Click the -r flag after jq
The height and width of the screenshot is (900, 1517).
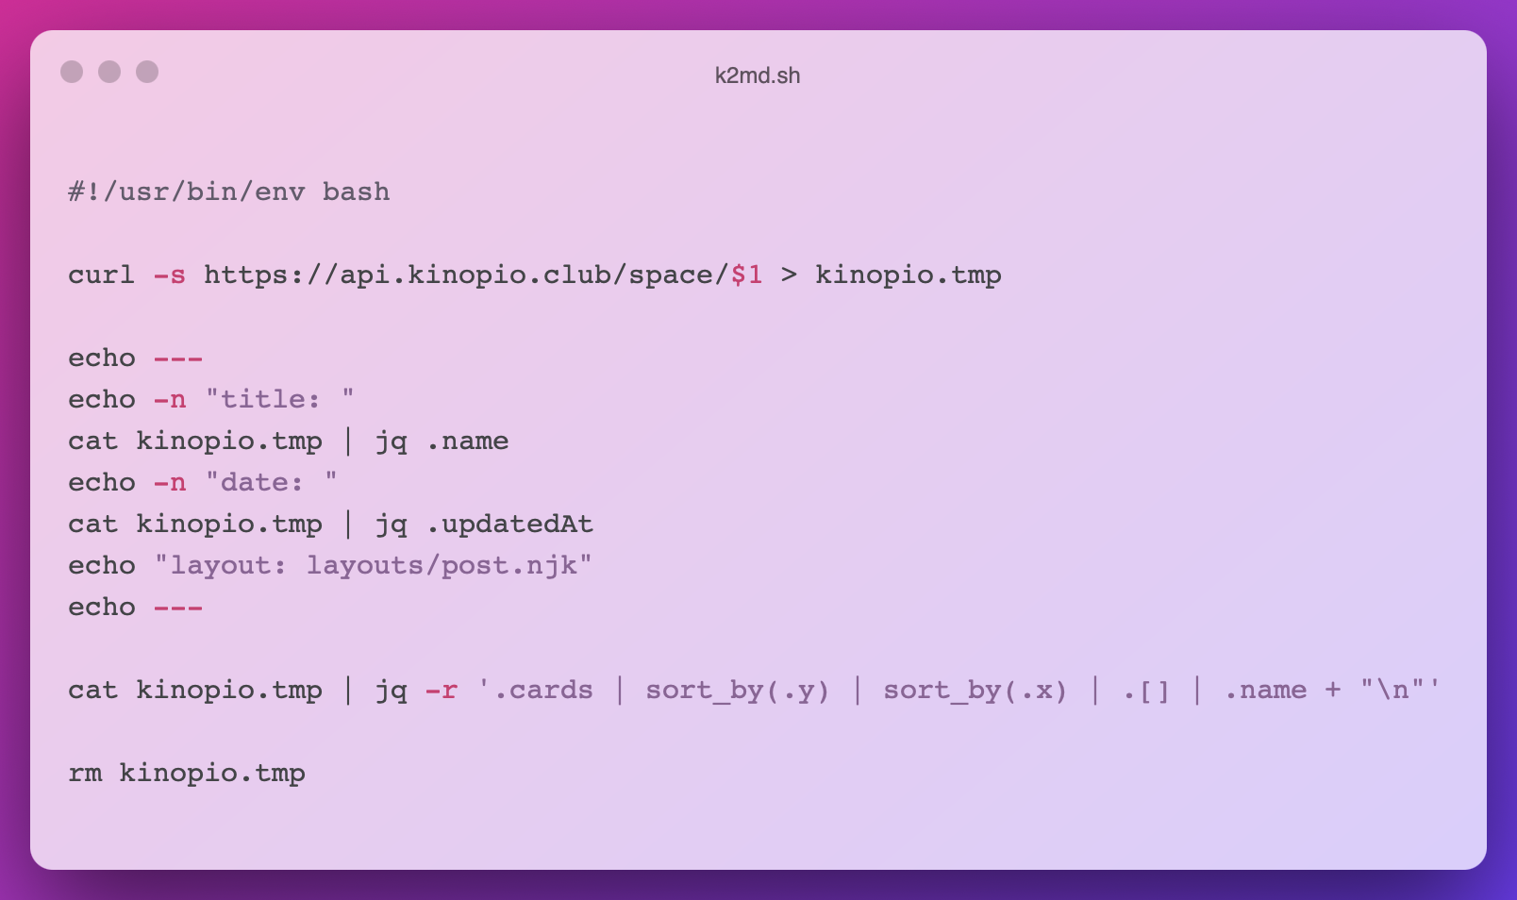tap(441, 690)
